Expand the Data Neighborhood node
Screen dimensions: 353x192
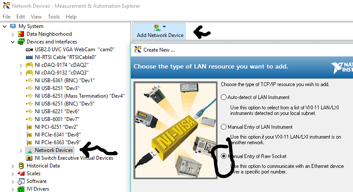tap(12, 34)
